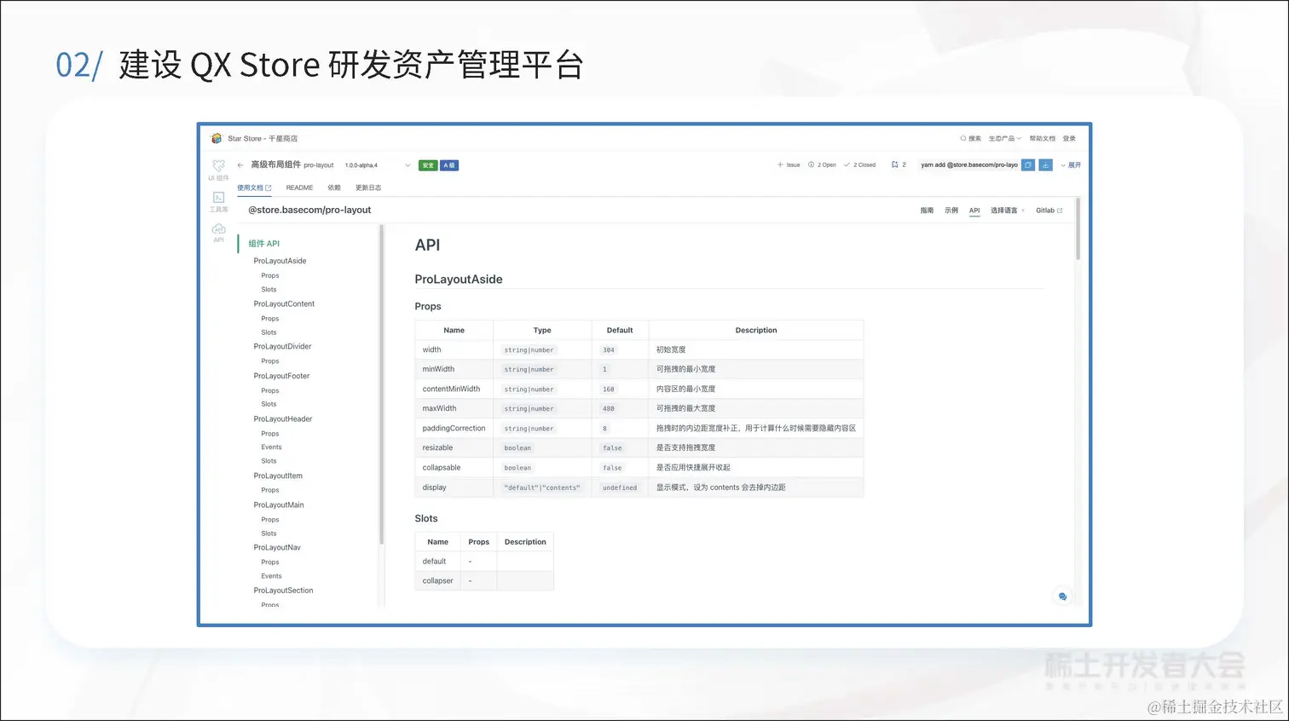
Task: Click the collapsable row name
Action: pos(442,467)
